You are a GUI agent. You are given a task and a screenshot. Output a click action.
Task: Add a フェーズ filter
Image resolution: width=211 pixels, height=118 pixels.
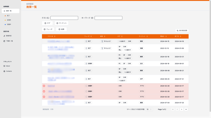click(48, 29)
